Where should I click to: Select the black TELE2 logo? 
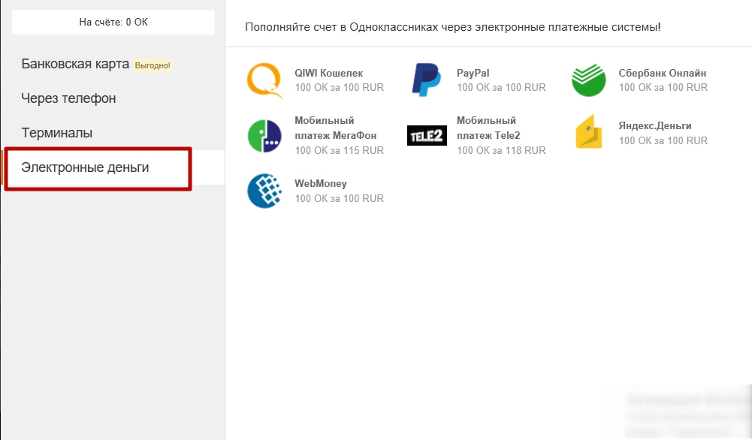pyautogui.click(x=427, y=135)
